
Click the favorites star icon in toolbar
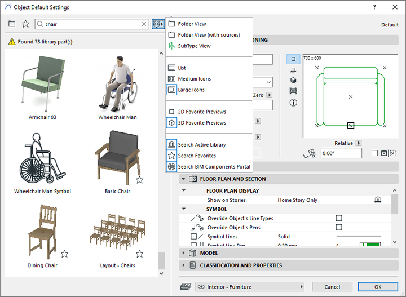click(x=25, y=24)
